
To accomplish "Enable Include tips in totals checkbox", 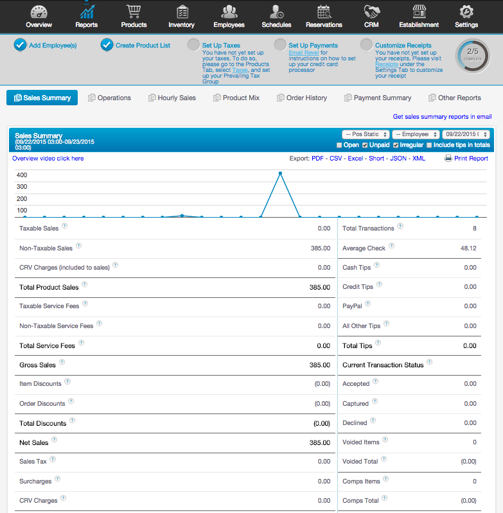I will 429,145.
